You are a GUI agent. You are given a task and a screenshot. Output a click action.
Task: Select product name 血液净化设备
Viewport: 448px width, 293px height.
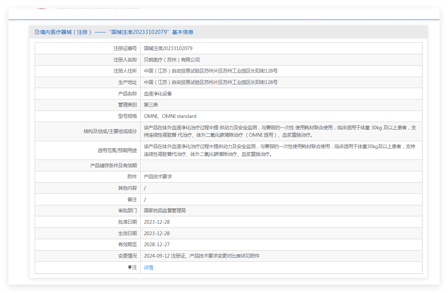(x=158, y=94)
